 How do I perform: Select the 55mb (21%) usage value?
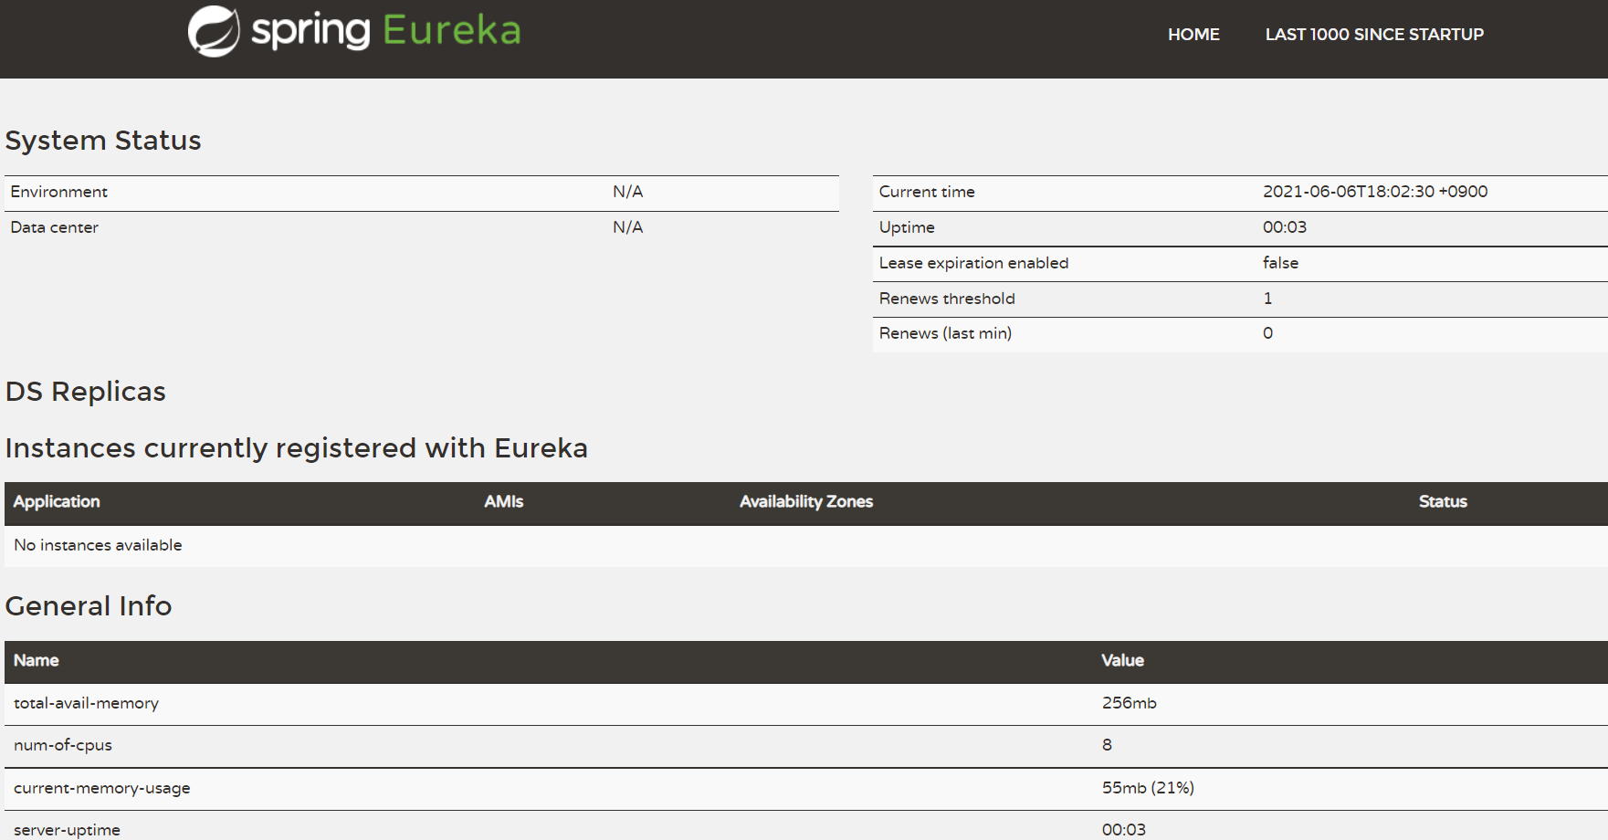1148,788
